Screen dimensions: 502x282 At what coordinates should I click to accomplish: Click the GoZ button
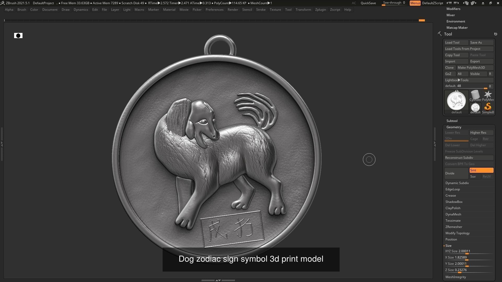tap(450, 74)
